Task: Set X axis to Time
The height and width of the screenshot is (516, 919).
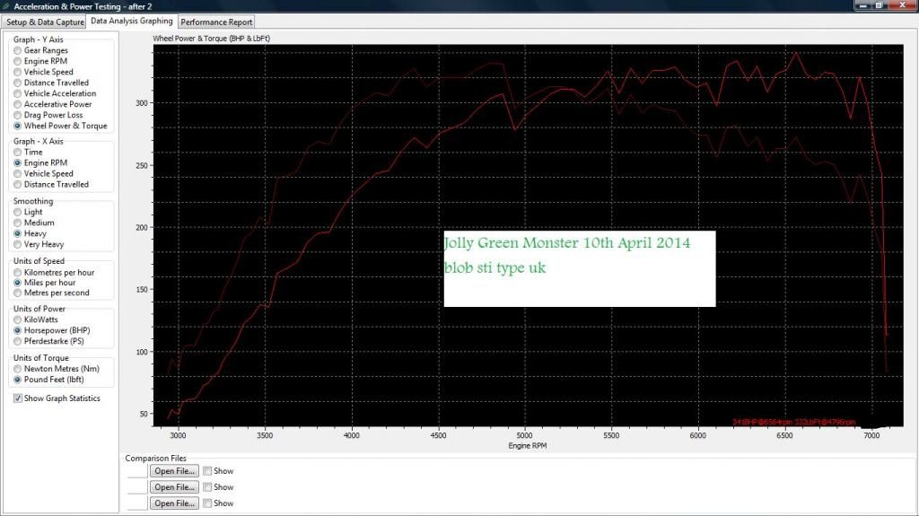Action: point(18,153)
